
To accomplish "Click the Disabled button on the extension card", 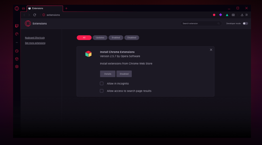I will [x=124, y=74].
